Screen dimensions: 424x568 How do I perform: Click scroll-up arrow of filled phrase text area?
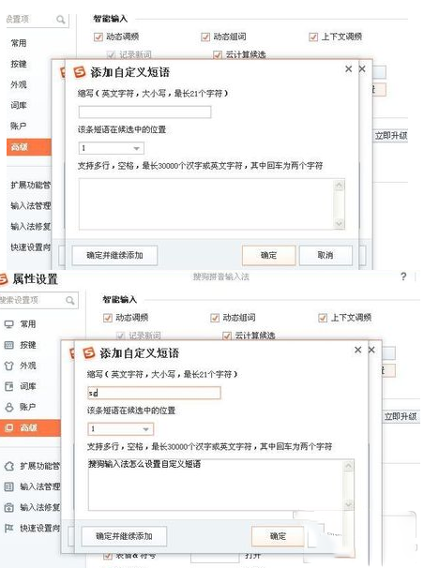point(348,466)
